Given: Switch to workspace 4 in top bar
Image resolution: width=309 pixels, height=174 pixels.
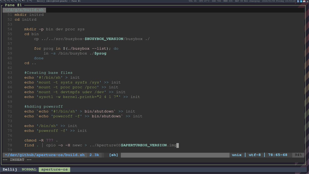Looking at the screenshot, I should point(12,1).
